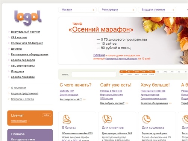The image size is (188, 141).
Task: Open the 'Отдел продаж' live chat link
Action: pos(19,121)
